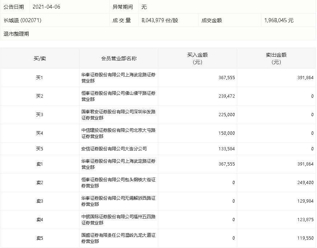This screenshot has height=248, width=317.
Task: Click the 成交金额 label
Action: [x=212, y=20]
